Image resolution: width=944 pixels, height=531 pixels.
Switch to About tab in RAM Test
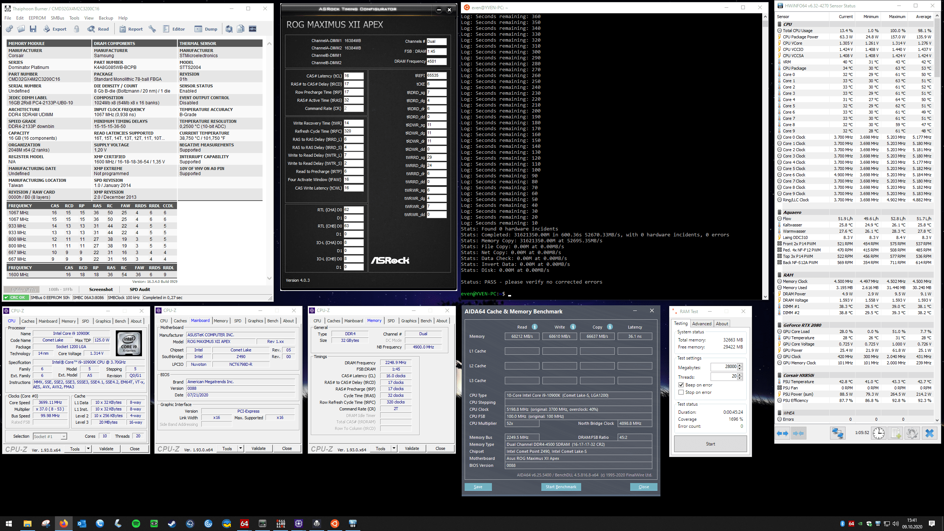pos(722,323)
